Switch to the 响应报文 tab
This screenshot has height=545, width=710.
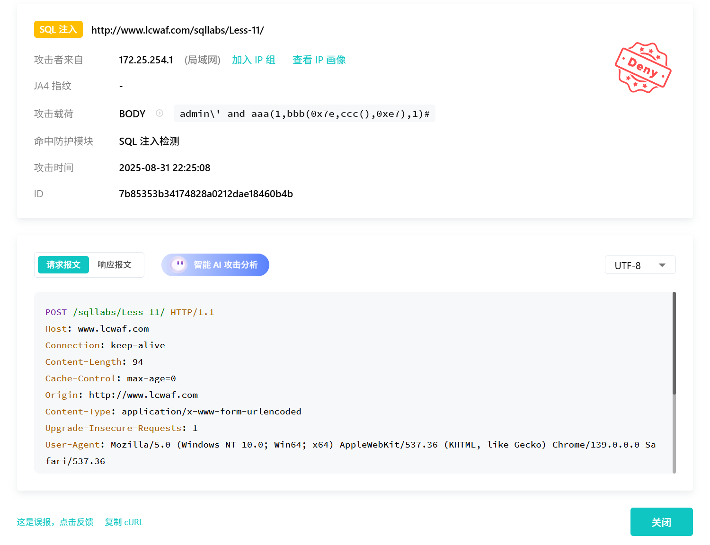[115, 265]
